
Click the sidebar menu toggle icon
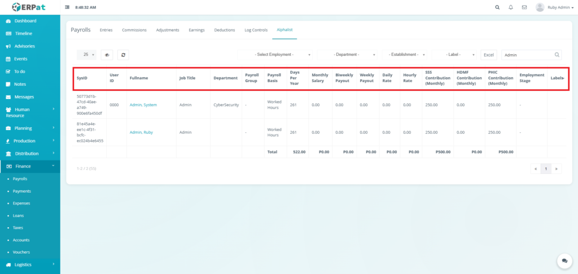pyautogui.click(x=68, y=7)
